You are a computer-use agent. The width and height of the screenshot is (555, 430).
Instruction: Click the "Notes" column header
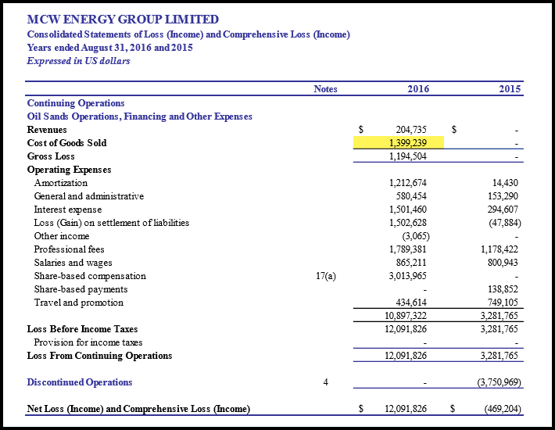325,89
